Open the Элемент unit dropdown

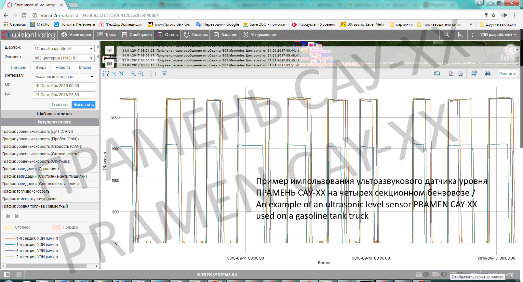tap(64, 58)
